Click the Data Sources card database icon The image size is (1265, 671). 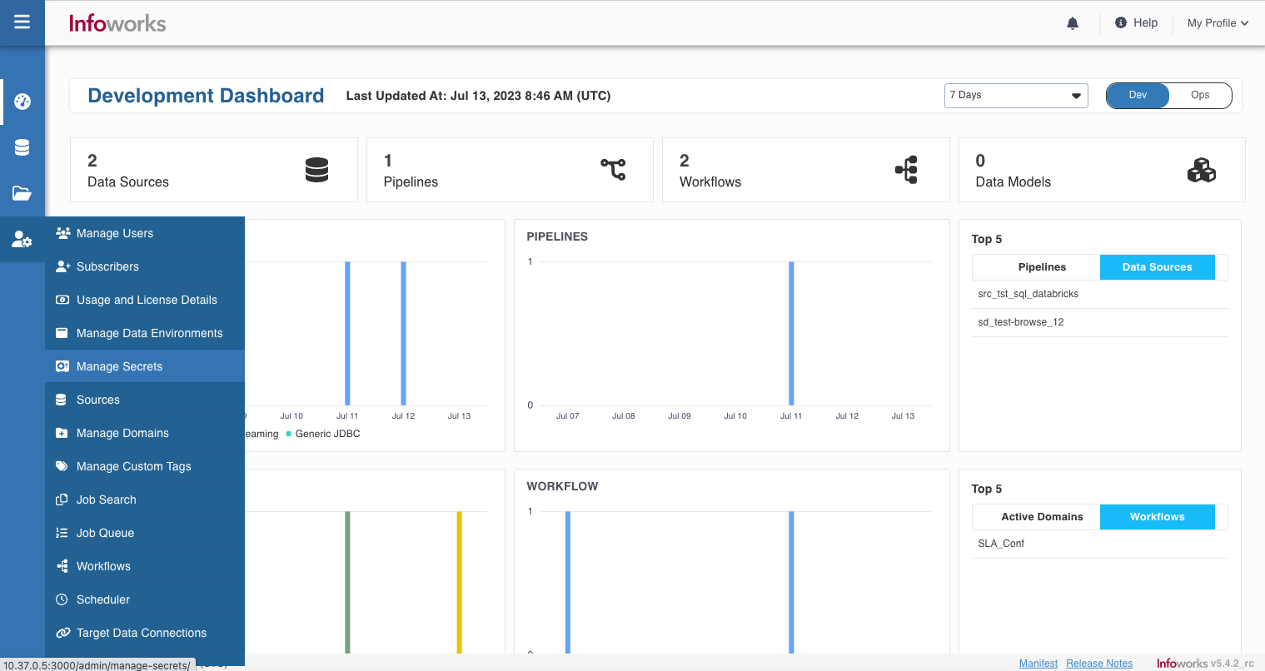point(316,170)
